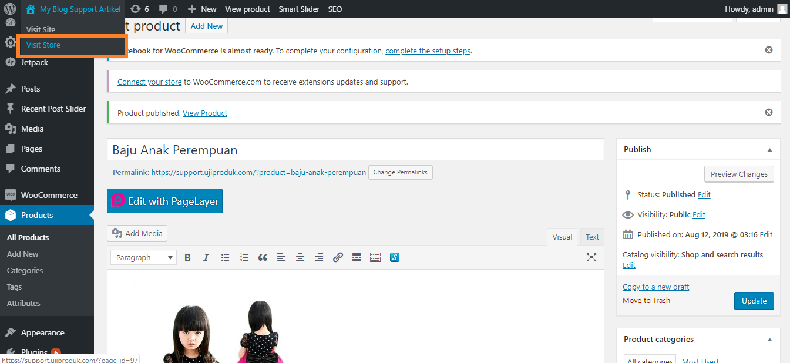Apply italic formatting in editor
The height and width of the screenshot is (363, 790).
(x=206, y=257)
